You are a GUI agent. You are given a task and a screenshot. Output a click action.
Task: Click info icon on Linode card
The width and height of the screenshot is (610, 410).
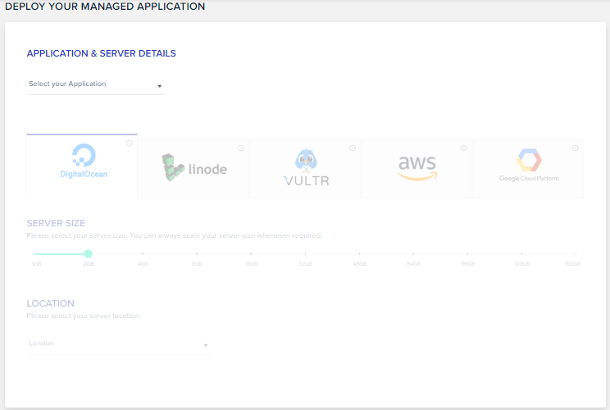[241, 148]
